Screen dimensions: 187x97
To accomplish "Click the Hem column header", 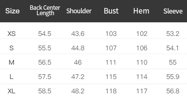I will tap(141, 11).
